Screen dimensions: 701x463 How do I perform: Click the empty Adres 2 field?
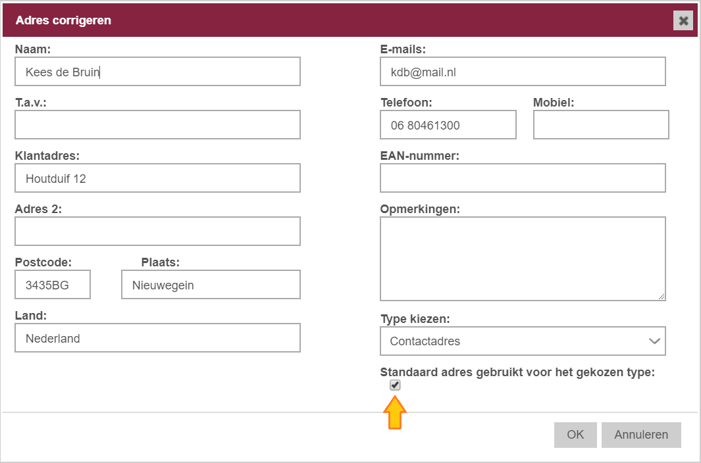(157, 231)
